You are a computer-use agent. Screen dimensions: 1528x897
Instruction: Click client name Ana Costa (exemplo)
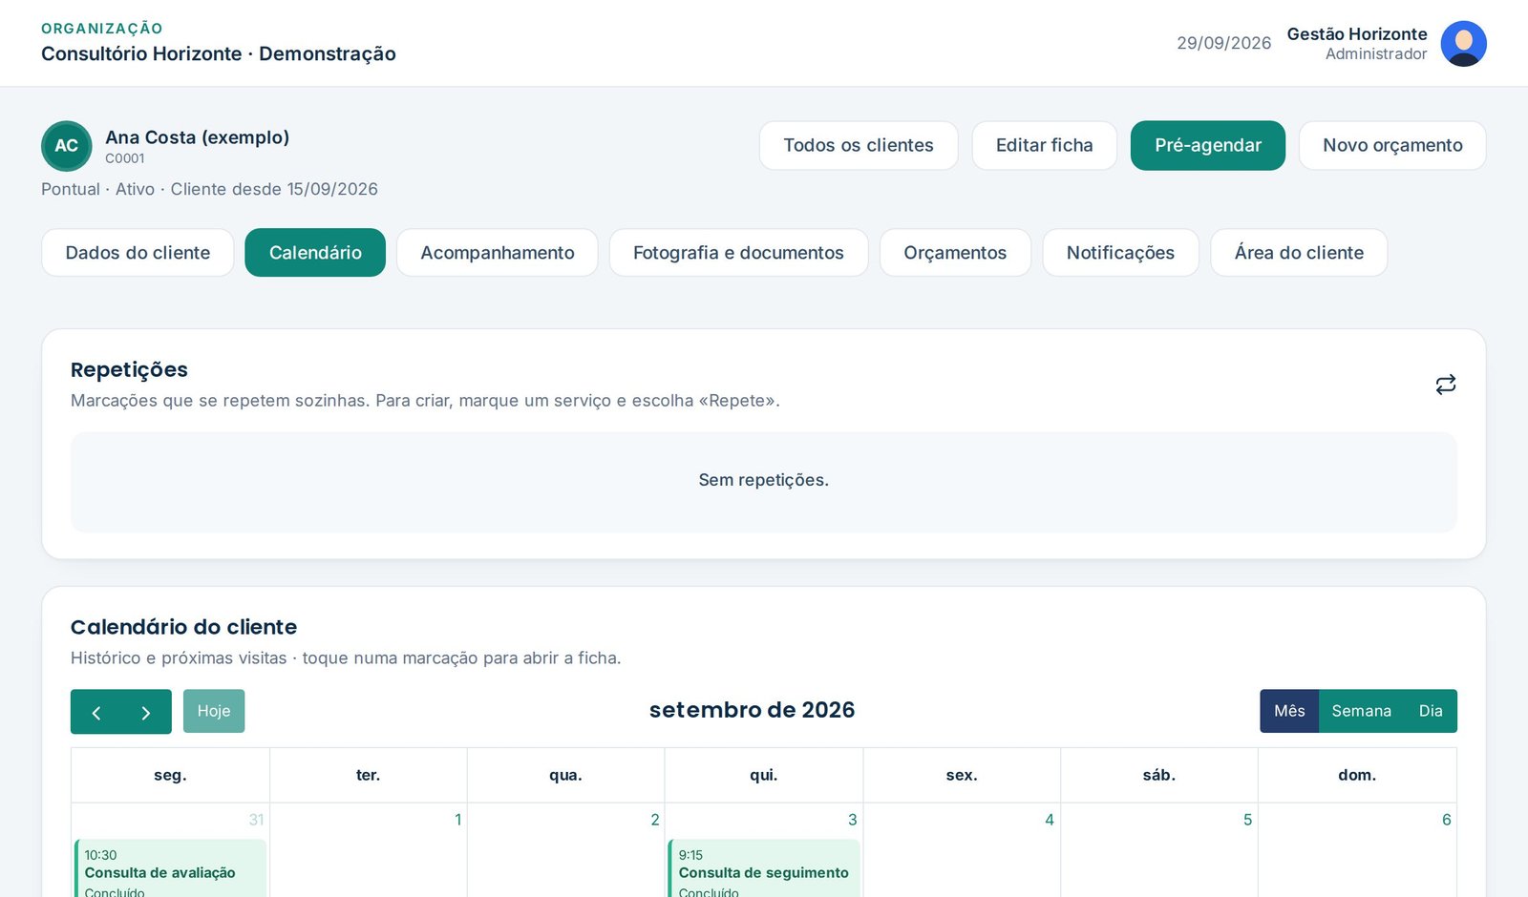click(x=197, y=137)
